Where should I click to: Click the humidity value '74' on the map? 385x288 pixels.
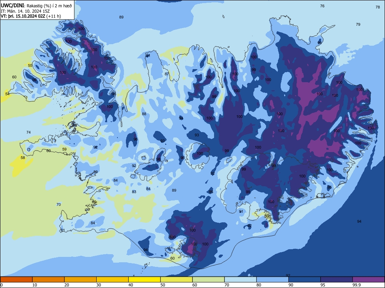(28, 132)
